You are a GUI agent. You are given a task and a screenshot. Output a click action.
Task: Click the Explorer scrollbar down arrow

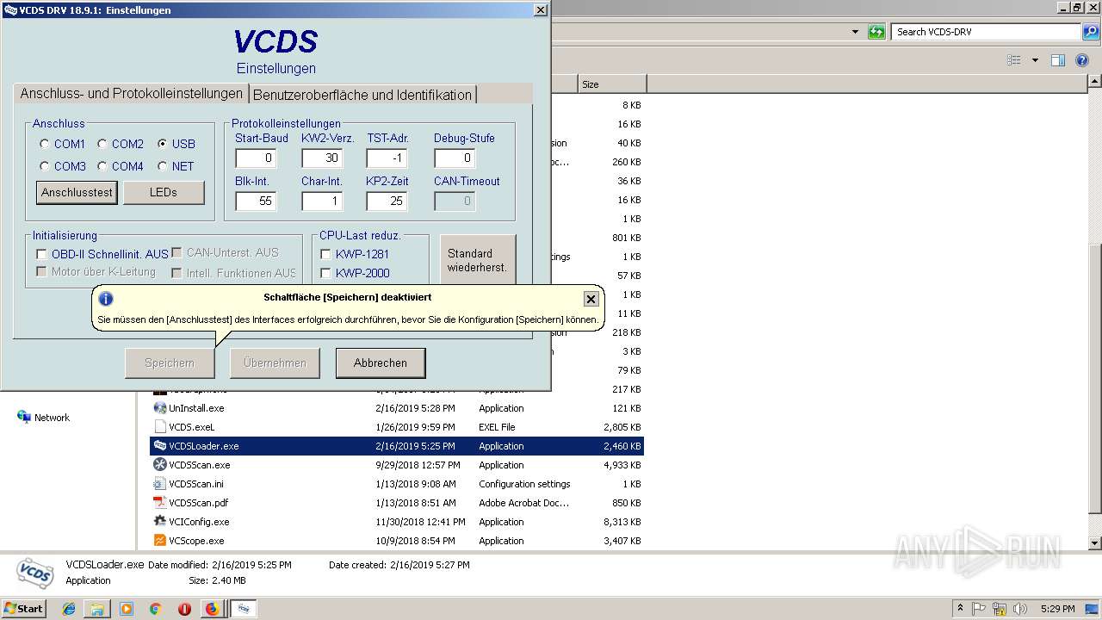coord(1095,543)
